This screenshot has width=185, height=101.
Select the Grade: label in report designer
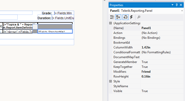pyautogui.click(x=48, y=13)
